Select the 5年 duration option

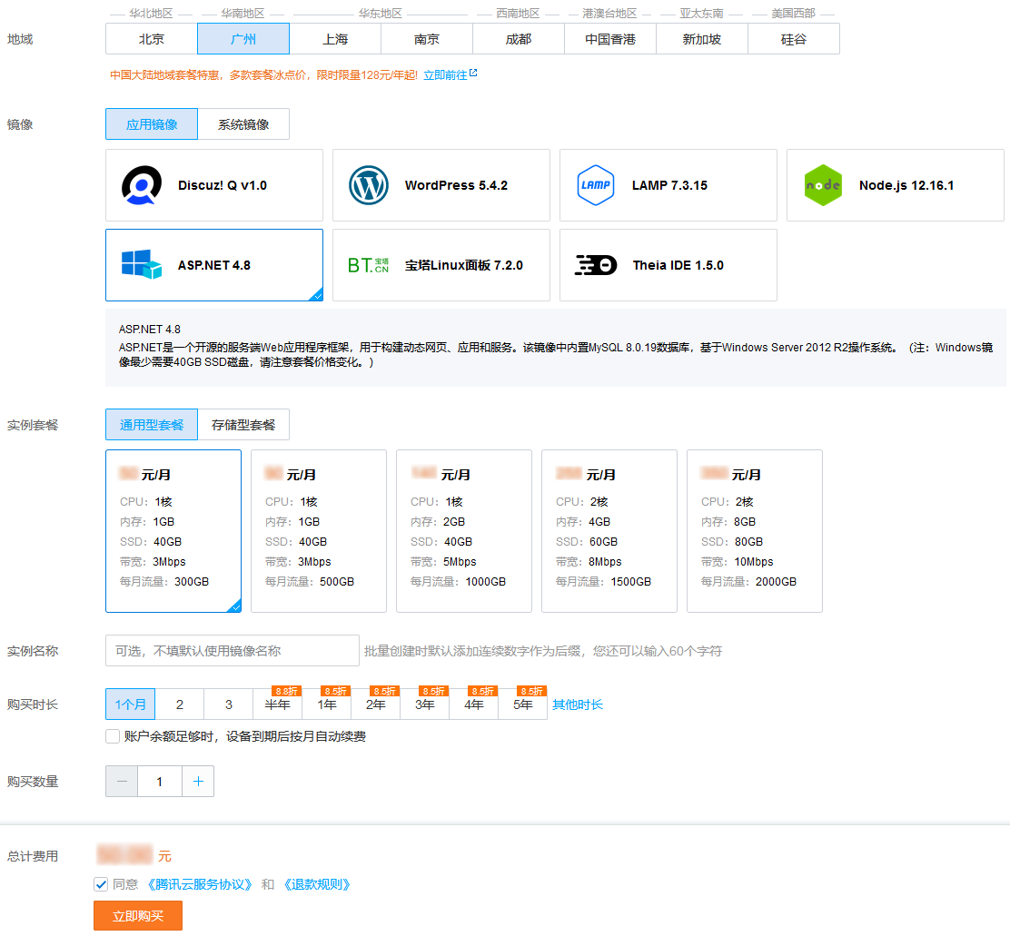tap(522, 704)
